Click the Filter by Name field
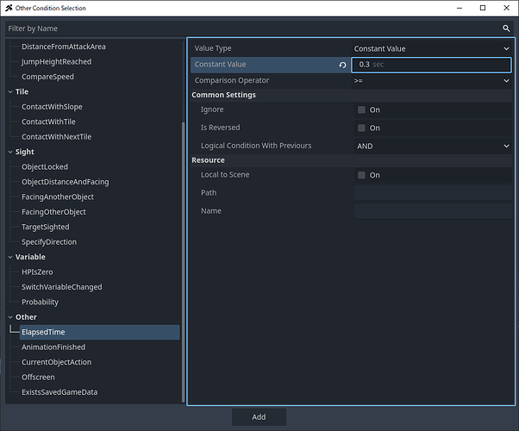The height and width of the screenshot is (431, 519). (x=250, y=28)
